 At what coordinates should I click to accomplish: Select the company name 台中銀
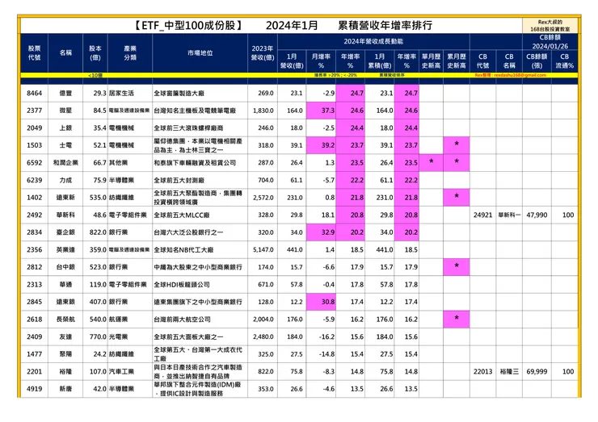click(65, 267)
